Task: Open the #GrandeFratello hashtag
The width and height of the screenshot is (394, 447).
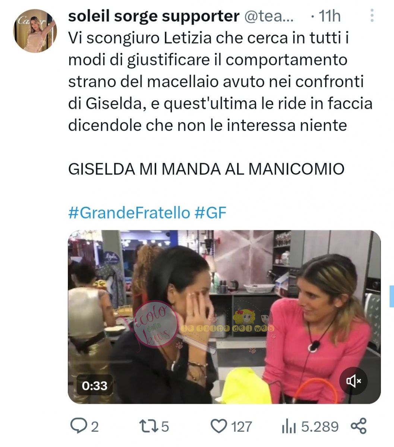Action: point(129,213)
